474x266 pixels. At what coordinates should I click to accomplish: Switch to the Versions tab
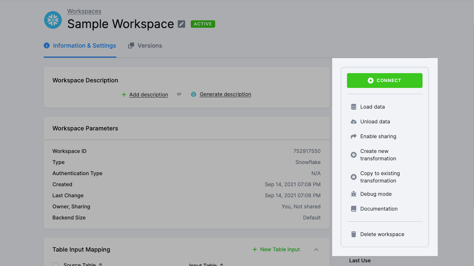click(145, 45)
